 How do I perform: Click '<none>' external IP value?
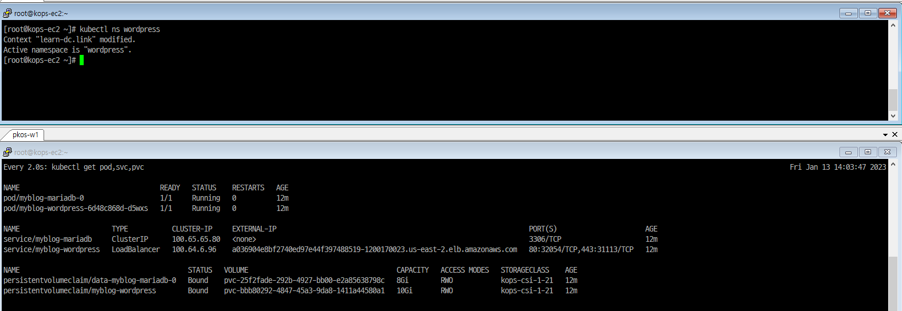pos(244,239)
